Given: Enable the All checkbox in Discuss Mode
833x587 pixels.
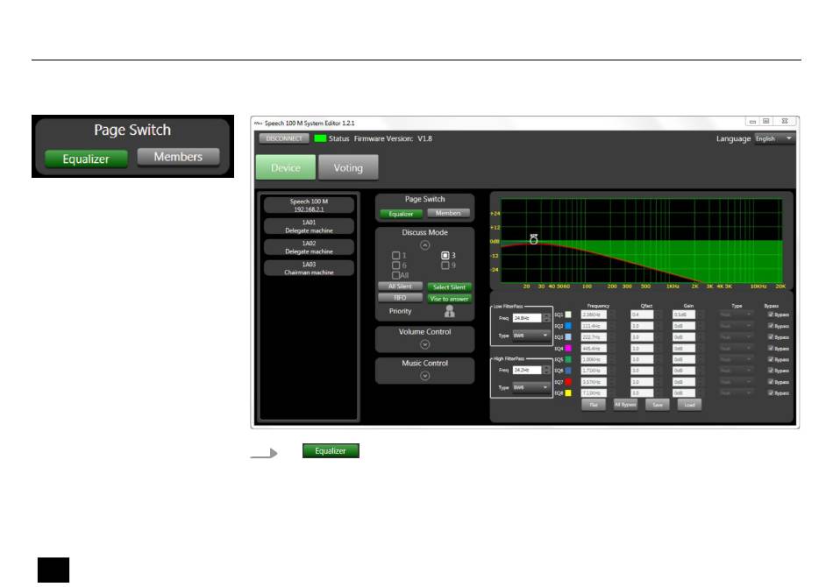Looking at the screenshot, I should [395, 275].
